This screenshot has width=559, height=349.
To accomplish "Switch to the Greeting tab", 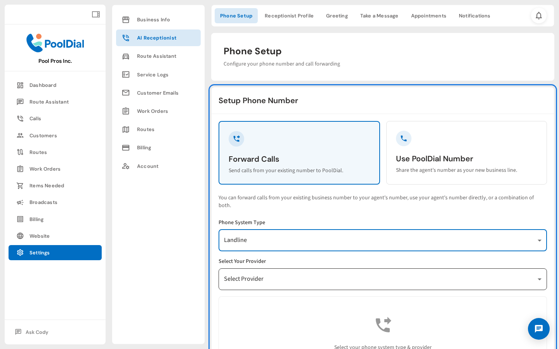I will pos(337,16).
